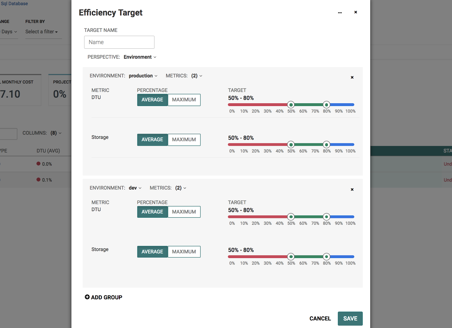Open Select a filter dropdown in background

42,32
